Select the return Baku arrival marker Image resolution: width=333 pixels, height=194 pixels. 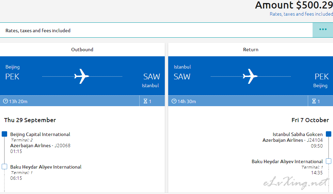(x=329, y=161)
